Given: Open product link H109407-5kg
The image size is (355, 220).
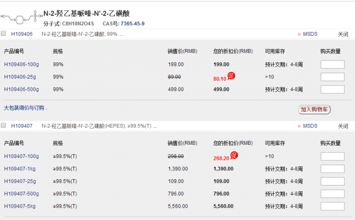Looking at the screenshot, I should (20, 206).
